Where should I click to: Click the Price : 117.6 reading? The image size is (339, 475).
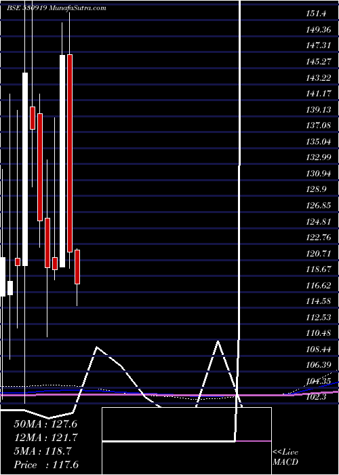[46, 465]
